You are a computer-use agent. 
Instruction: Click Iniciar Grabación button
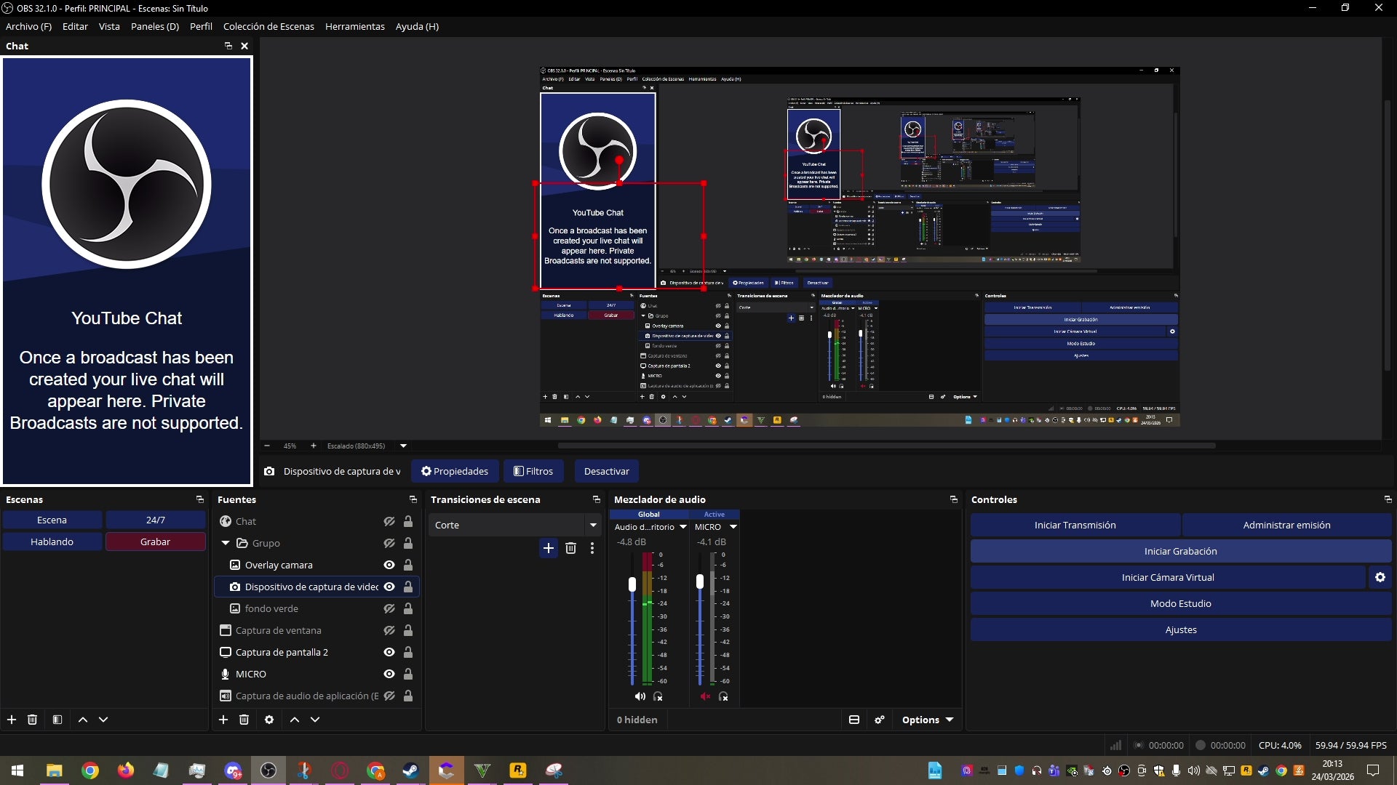(x=1180, y=551)
